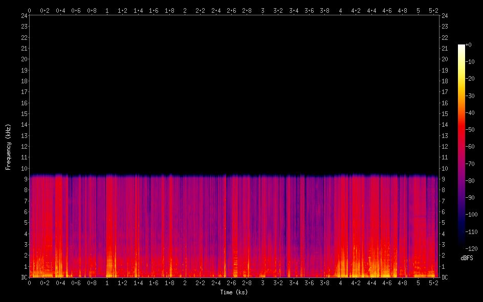Click the 20 kHz tick on the right axis
The width and height of the screenshot is (483, 302).
(x=445, y=59)
